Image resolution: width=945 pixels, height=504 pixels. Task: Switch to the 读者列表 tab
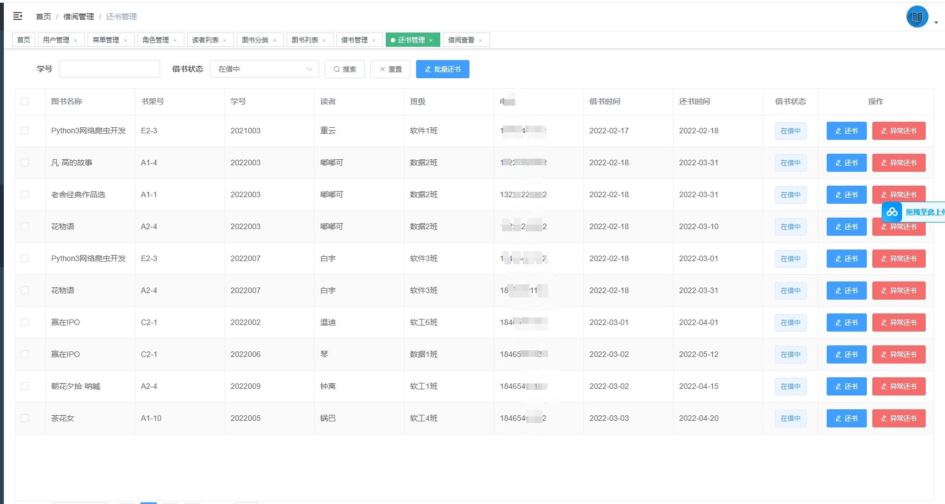[x=206, y=40]
